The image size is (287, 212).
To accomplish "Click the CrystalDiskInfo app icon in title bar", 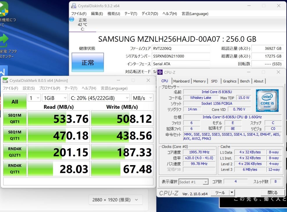I will pos(74,6).
